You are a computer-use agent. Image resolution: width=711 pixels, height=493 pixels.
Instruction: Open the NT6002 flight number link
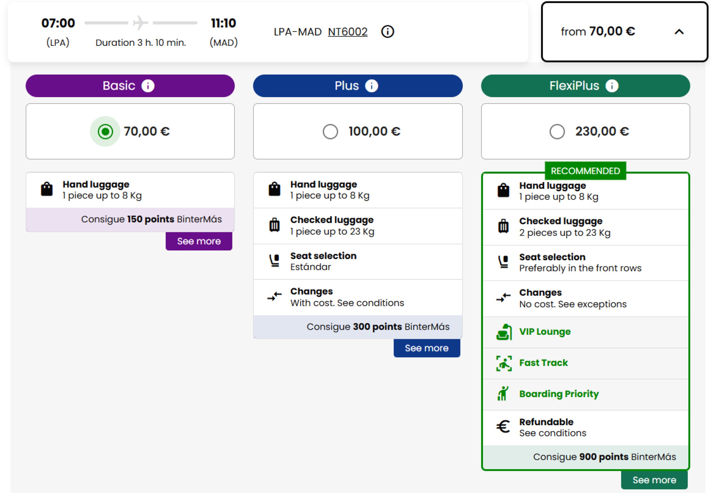tap(347, 32)
